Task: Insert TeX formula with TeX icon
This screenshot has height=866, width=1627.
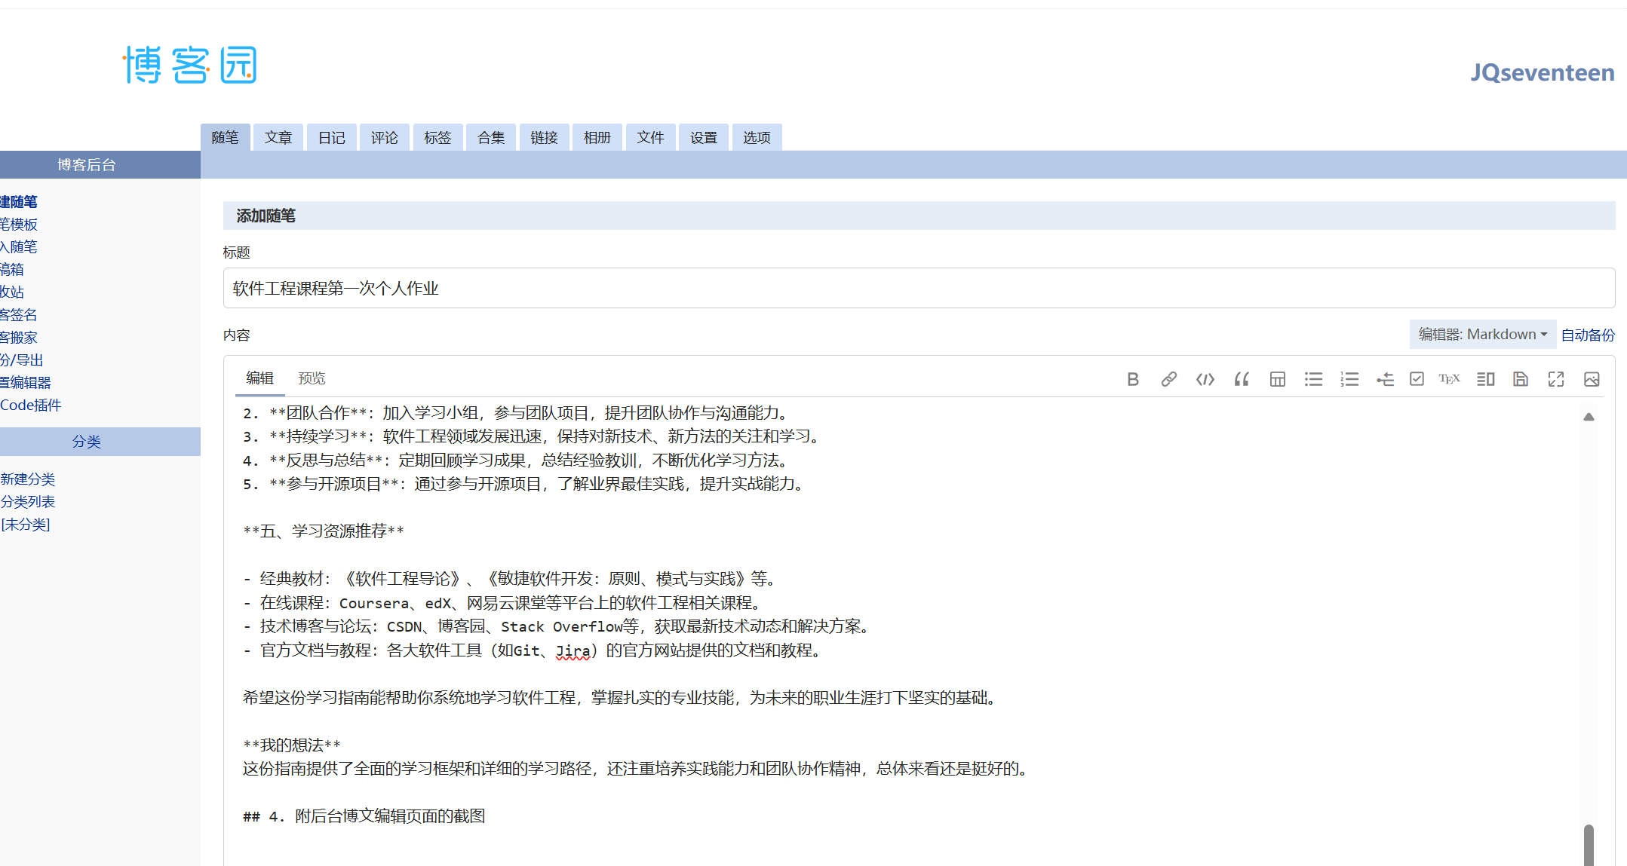Action: 1449,379
